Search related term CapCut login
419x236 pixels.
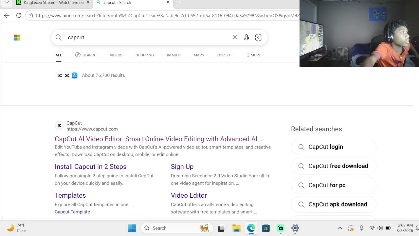(334, 147)
